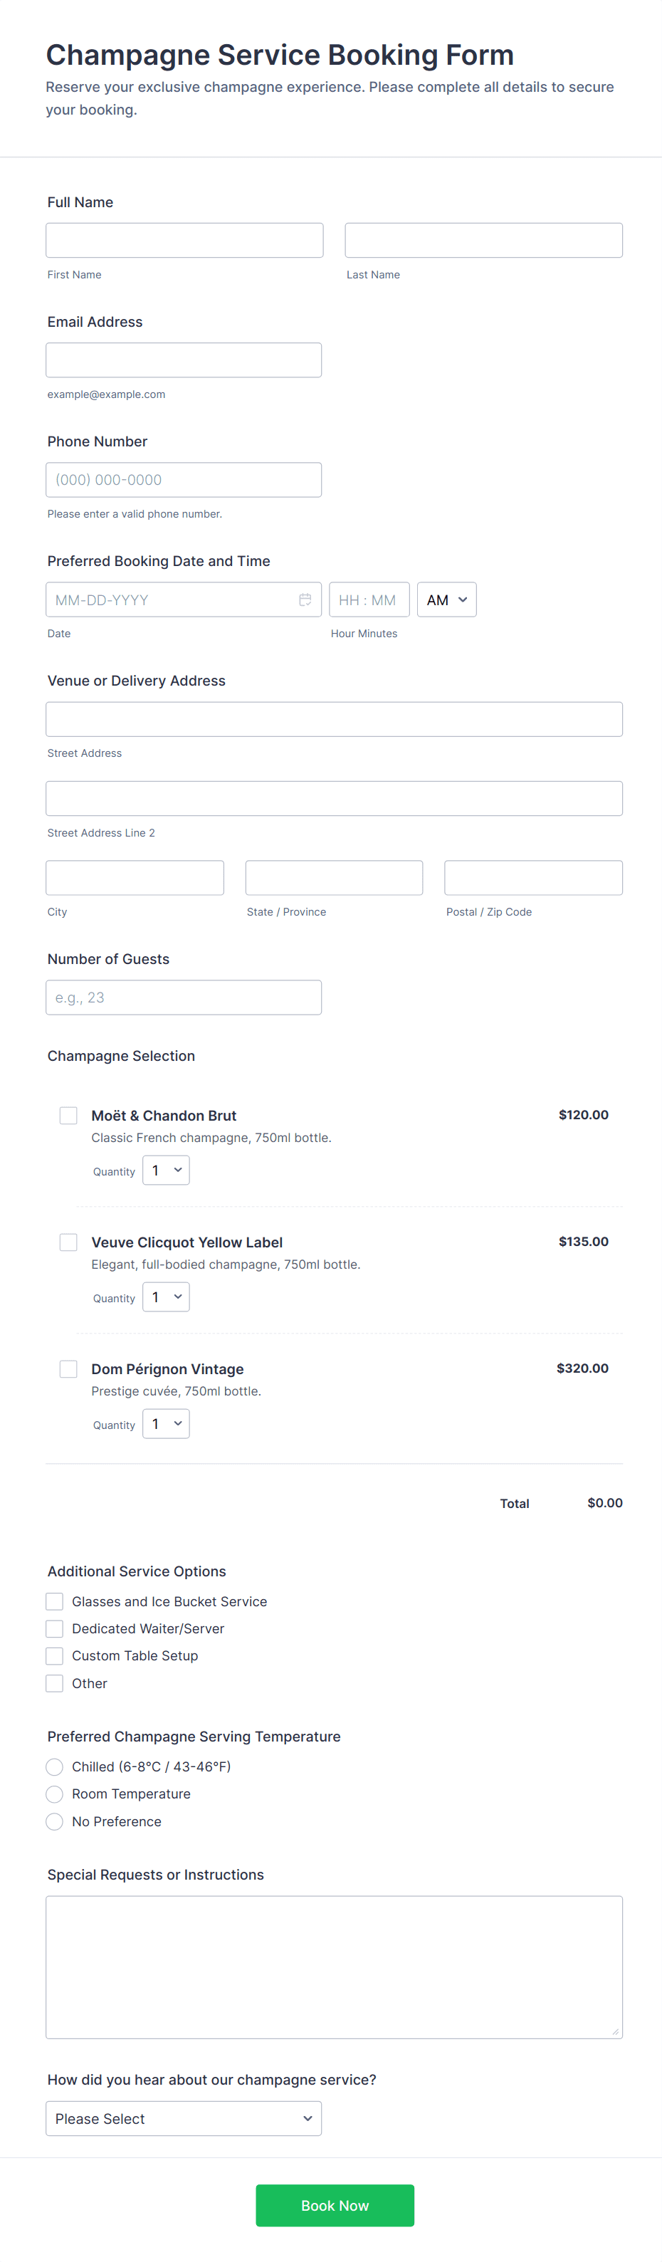
Task: Tick the Dom Pérignon Vintage checkbox
Action: [68, 1368]
